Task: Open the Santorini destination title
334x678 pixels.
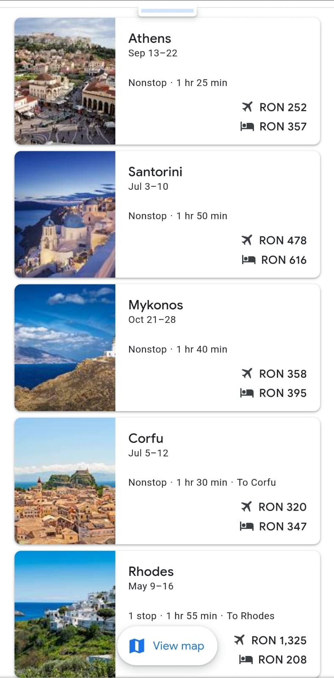Action: pyautogui.click(x=155, y=172)
